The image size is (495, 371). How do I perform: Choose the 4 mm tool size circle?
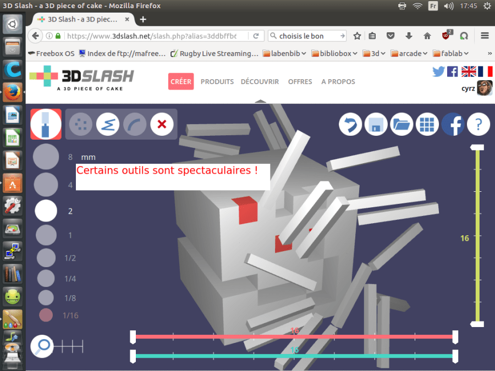46,185
